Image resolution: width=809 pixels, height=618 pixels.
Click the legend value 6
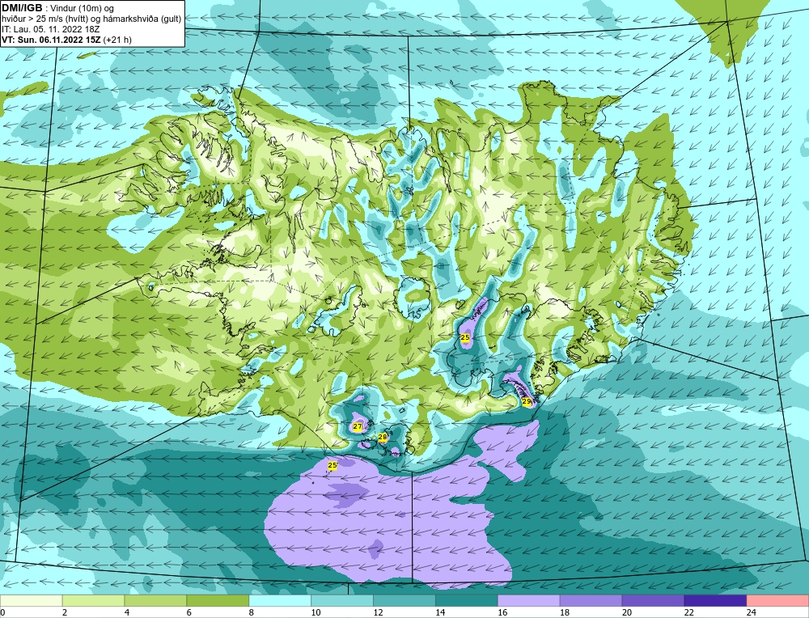point(189,612)
